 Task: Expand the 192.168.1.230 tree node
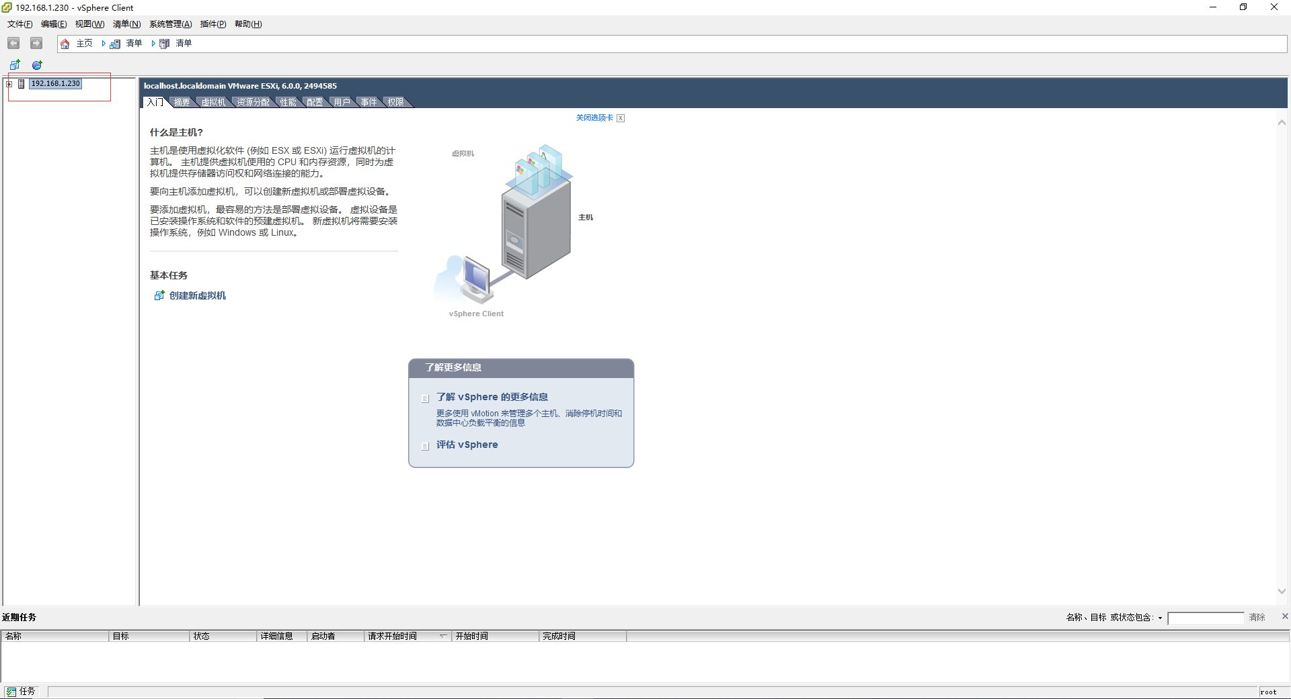[9, 84]
